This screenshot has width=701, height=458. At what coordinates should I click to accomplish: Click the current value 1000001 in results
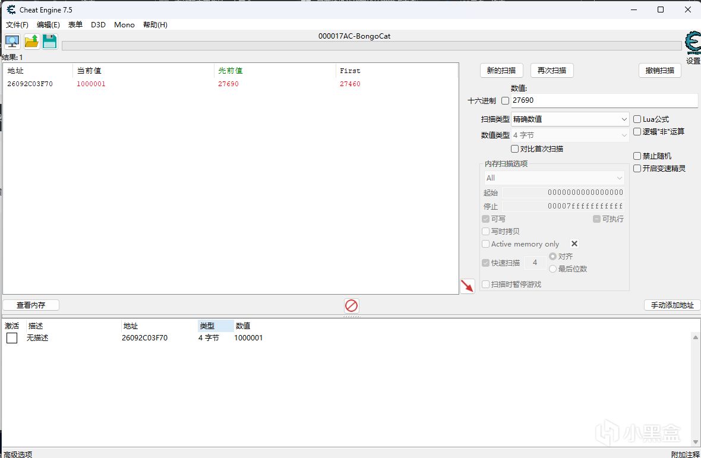click(91, 84)
